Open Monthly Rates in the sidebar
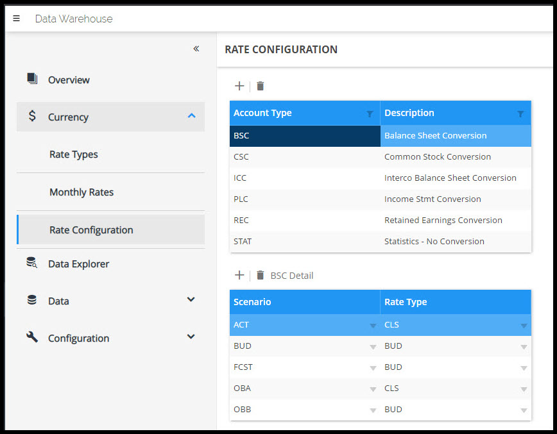Screen dimensions: 557x434 [x=81, y=192]
